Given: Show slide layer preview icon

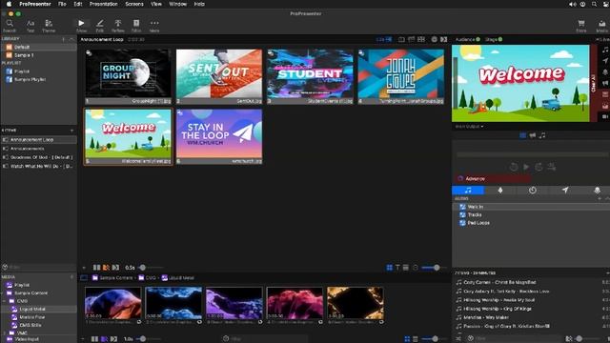Looking at the screenshot, I should click(x=522, y=135).
